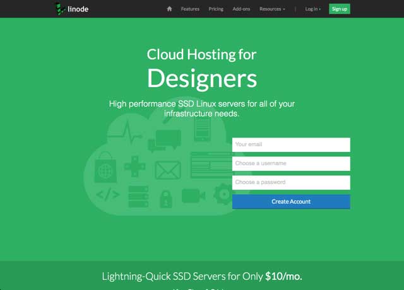Viewport: 404px width, 290px height.
Task: Open the Features page
Action: (190, 9)
